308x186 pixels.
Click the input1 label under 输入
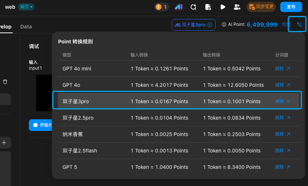coord(35,68)
